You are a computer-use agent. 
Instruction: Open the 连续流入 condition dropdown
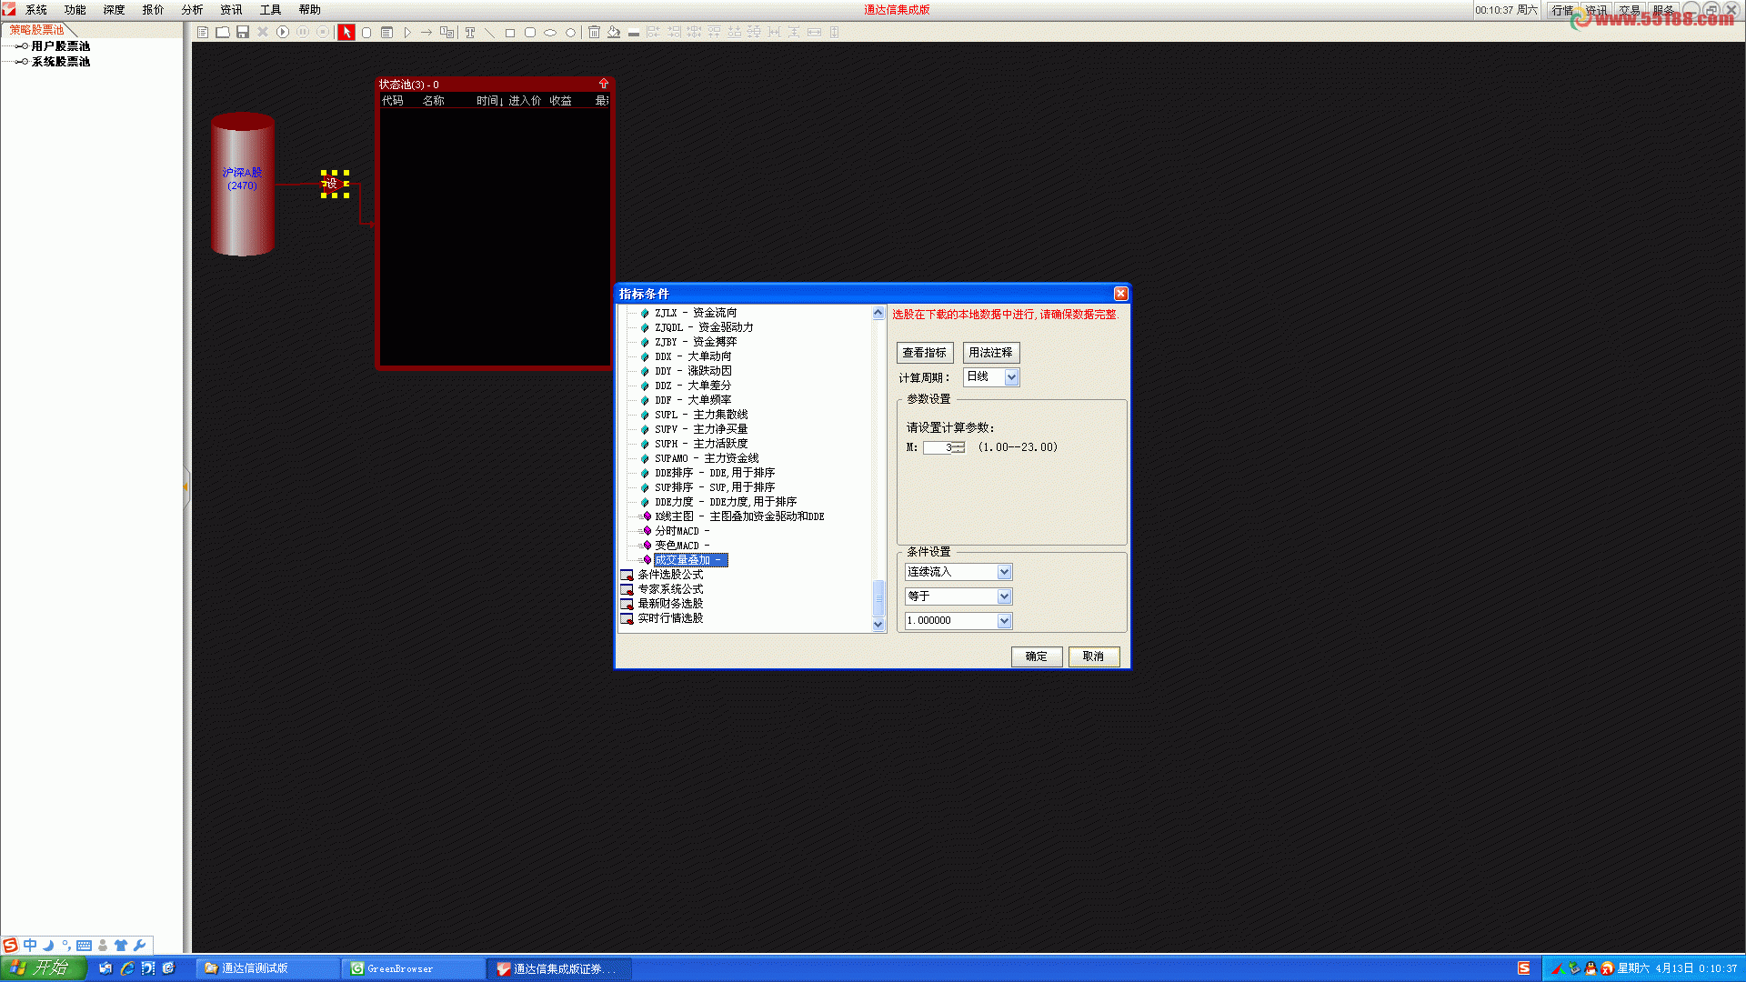(1004, 572)
